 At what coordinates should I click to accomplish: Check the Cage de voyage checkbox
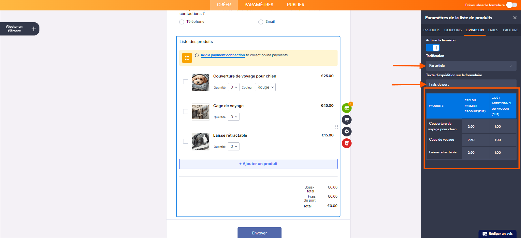point(185,112)
